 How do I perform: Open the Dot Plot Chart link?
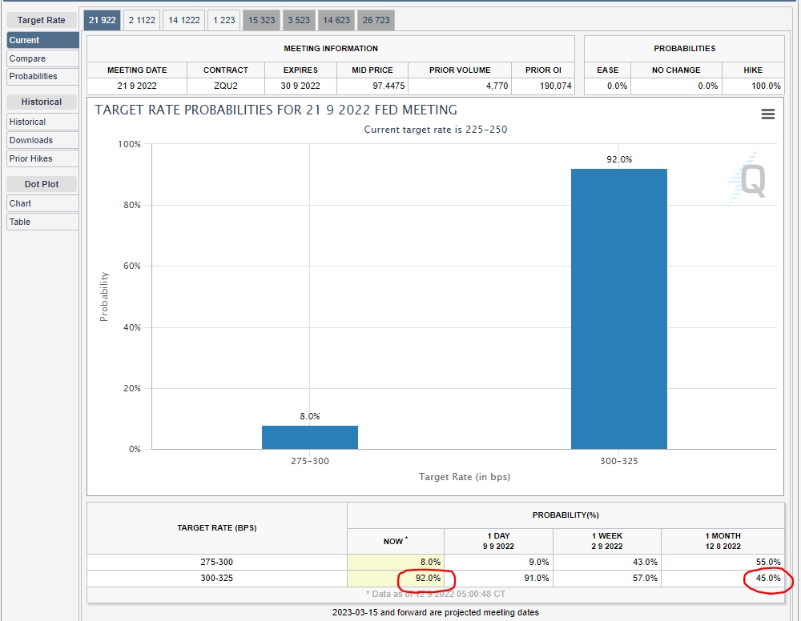click(x=43, y=203)
